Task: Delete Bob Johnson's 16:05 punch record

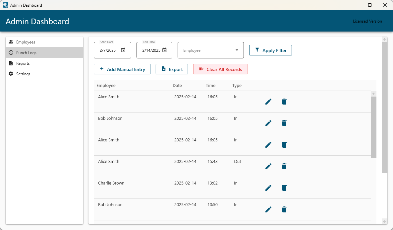Action: coord(284,123)
